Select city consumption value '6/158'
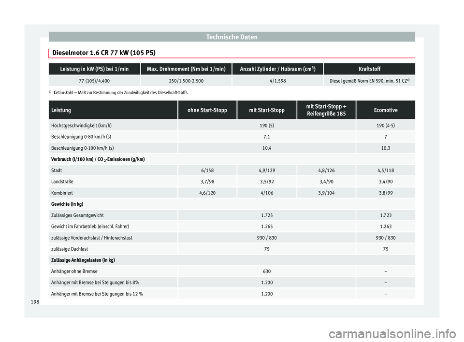464x342 pixels. click(207, 171)
